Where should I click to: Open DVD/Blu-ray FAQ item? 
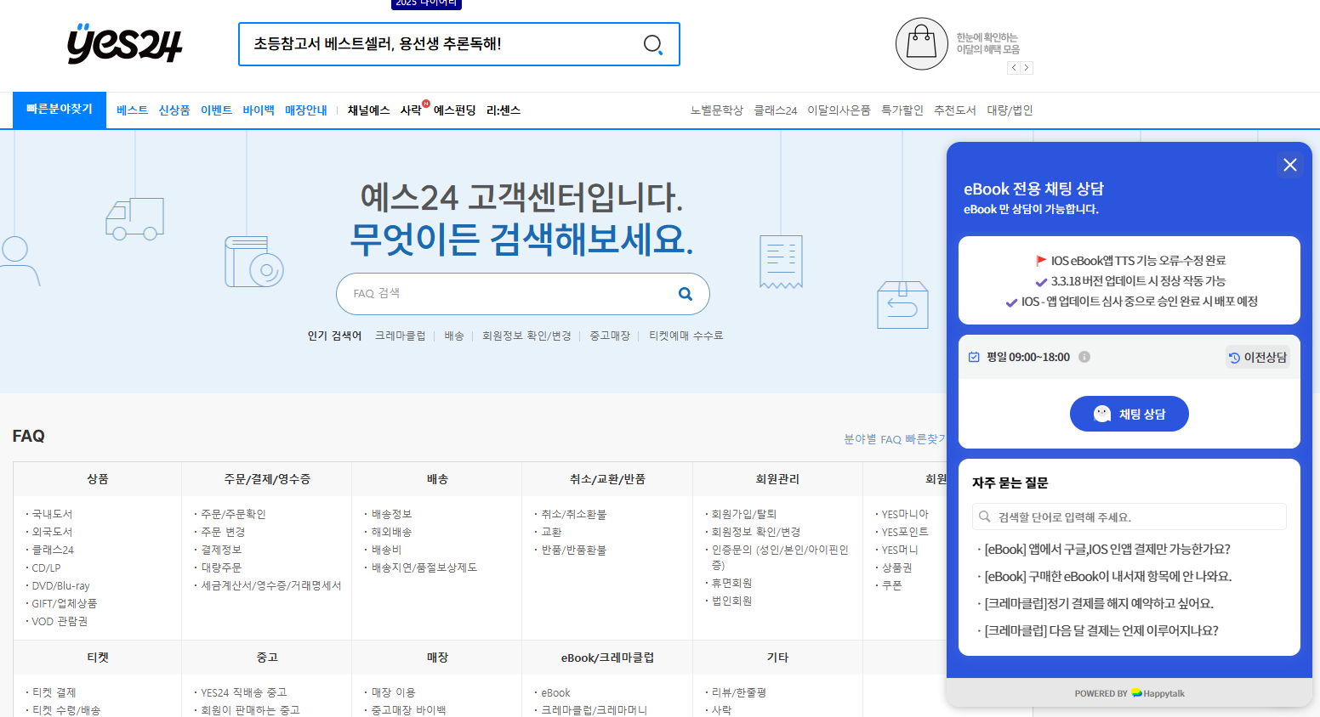[60, 585]
